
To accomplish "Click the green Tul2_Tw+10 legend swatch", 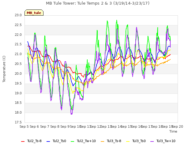I will click(x=72, y=141).
